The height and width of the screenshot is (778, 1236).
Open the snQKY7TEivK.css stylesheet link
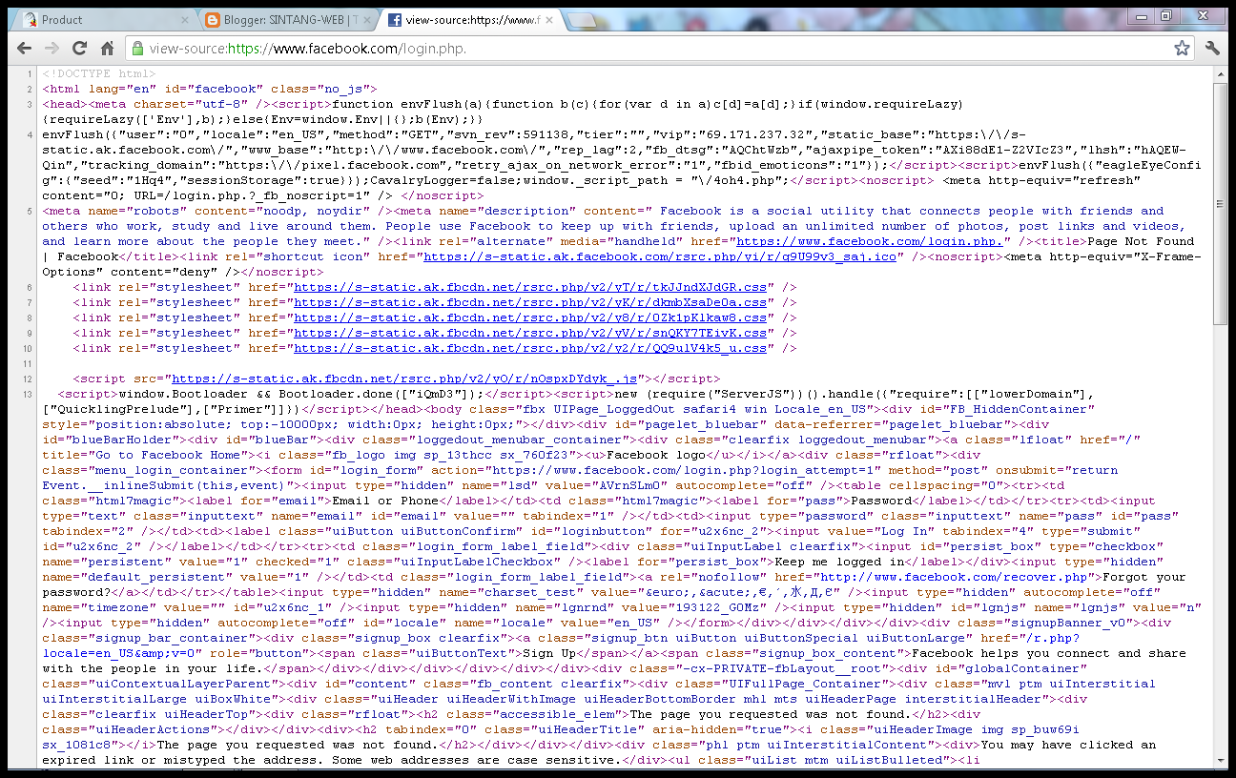tap(530, 333)
